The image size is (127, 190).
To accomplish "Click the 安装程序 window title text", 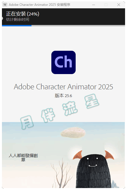I will pos(64,5).
